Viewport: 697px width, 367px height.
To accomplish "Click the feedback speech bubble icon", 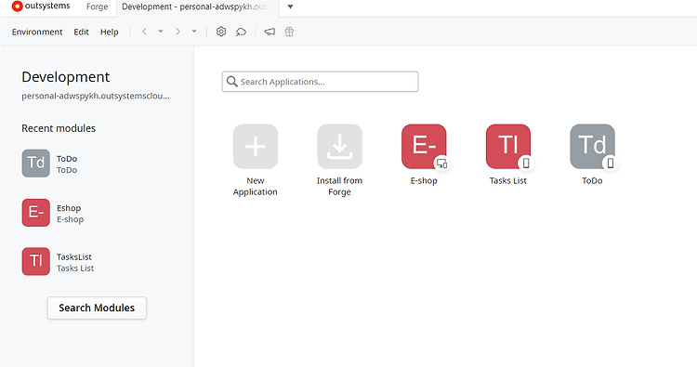I will (241, 32).
